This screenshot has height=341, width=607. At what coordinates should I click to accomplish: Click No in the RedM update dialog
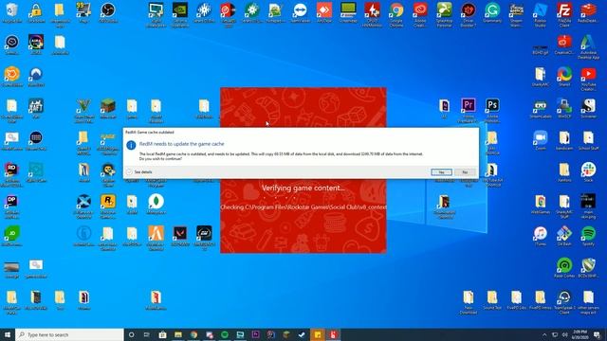(465, 172)
